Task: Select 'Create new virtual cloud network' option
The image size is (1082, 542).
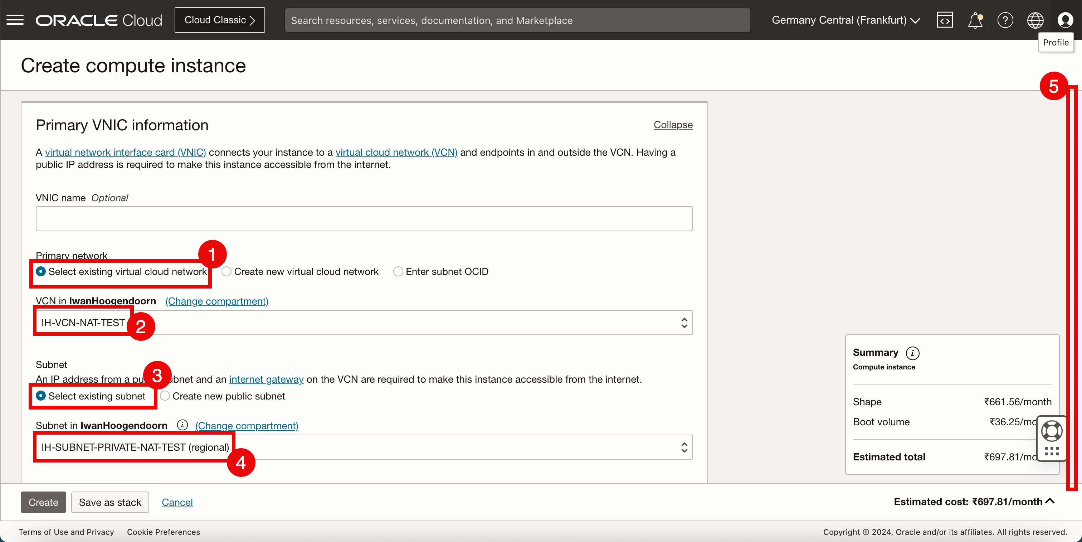Action: coord(227,272)
